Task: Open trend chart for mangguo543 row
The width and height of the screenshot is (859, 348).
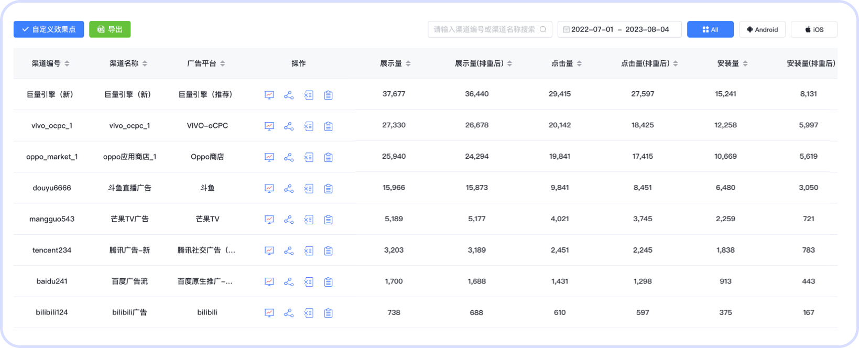Action: coord(269,220)
